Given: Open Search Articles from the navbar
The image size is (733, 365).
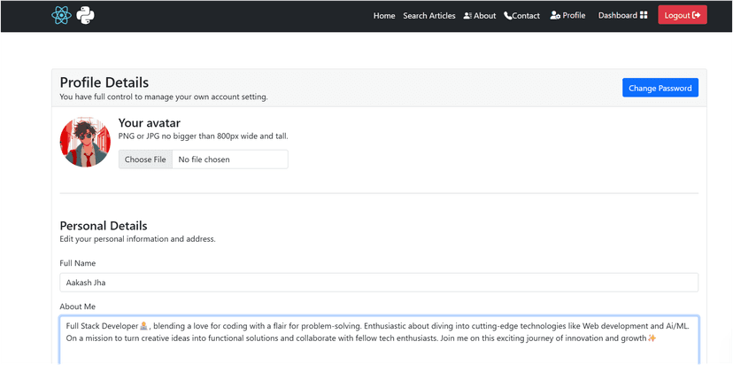Looking at the screenshot, I should pos(429,16).
